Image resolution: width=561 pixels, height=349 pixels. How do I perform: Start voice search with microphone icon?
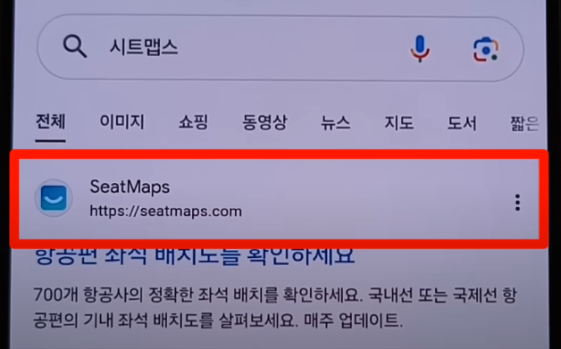click(x=420, y=48)
